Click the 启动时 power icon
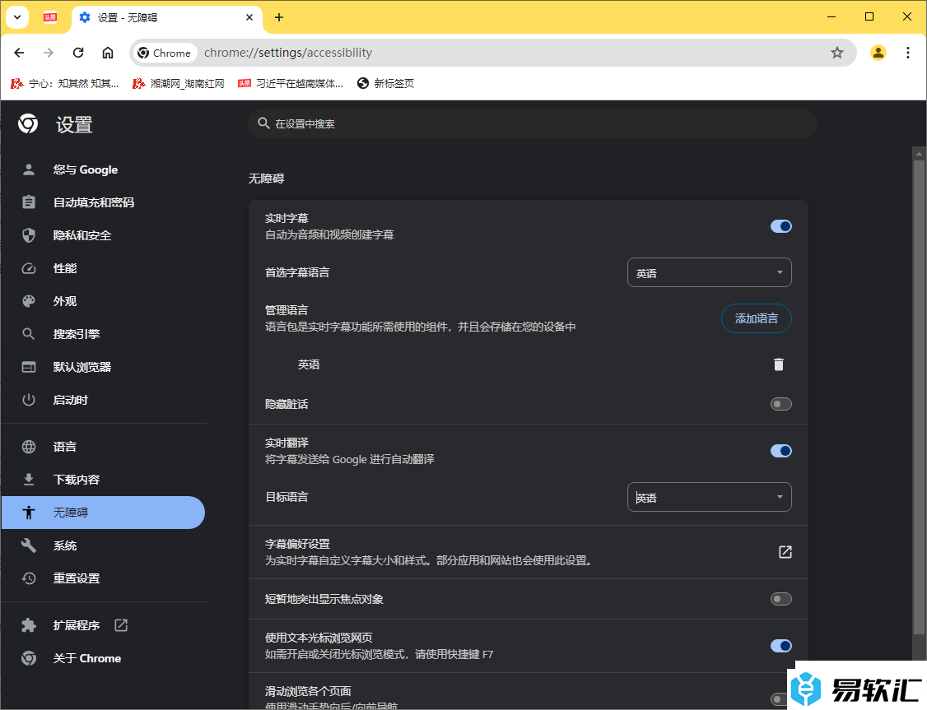The width and height of the screenshot is (927, 710). pyautogui.click(x=28, y=400)
